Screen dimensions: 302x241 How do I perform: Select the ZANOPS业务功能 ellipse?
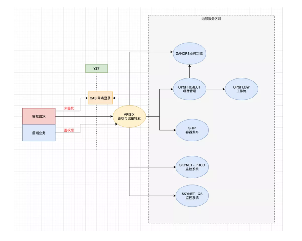pos(189,54)
